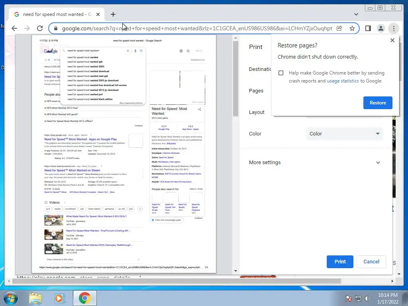The image size is (408, 306).
Task: Open Windows Explorer from taskbar
Action: (x=35, y=298)
